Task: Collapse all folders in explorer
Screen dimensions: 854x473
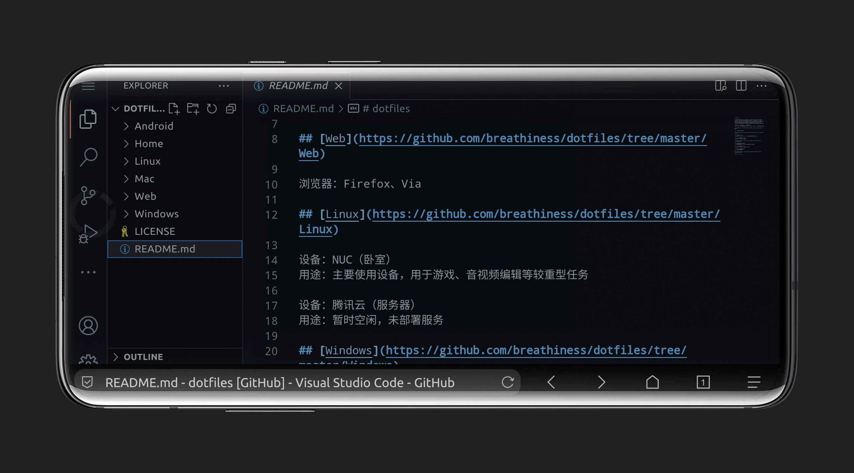Action: coord(231,108)
